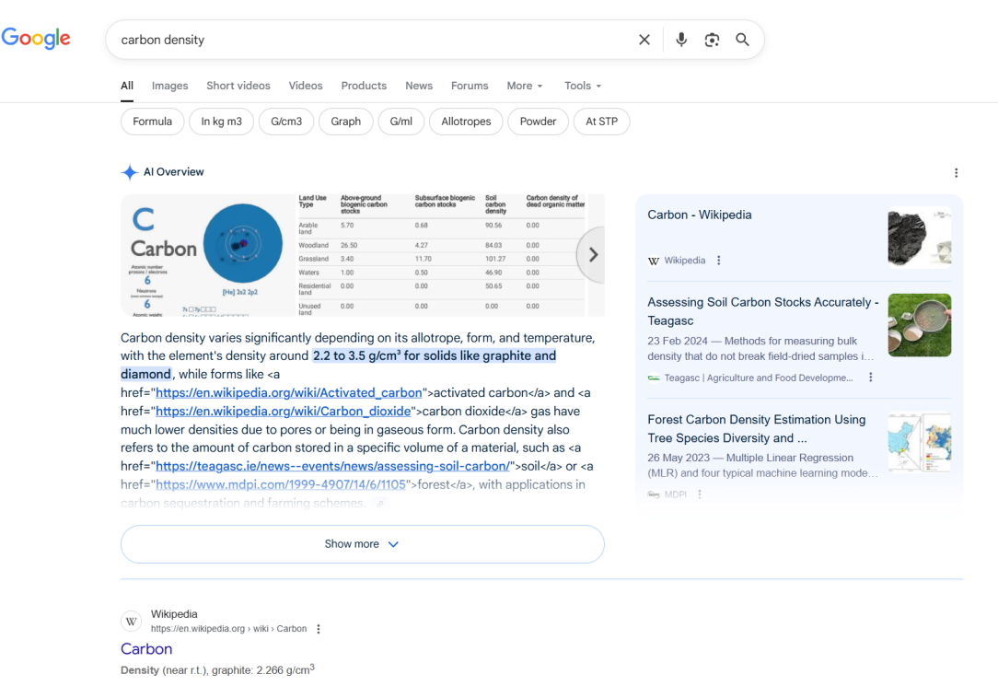Switch to the All tab
This screenshot has height=686, width=998.
(127, 86)
